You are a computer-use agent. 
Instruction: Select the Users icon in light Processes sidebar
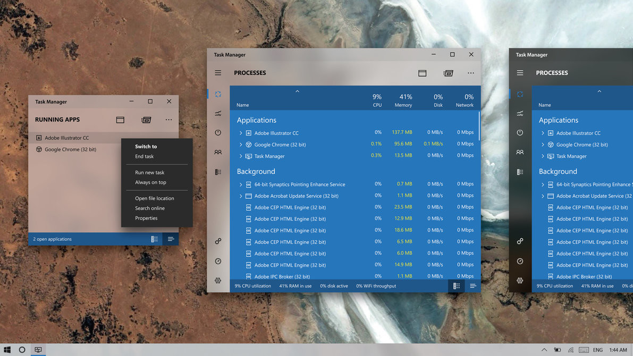click(x=218, y=152)
